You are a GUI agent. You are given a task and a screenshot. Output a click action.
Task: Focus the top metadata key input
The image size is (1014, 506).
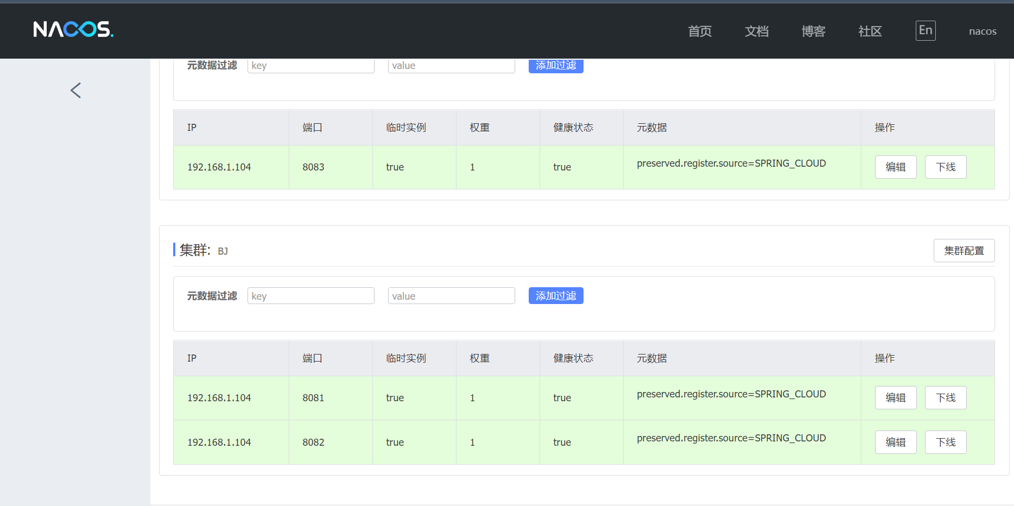[310, 66]
